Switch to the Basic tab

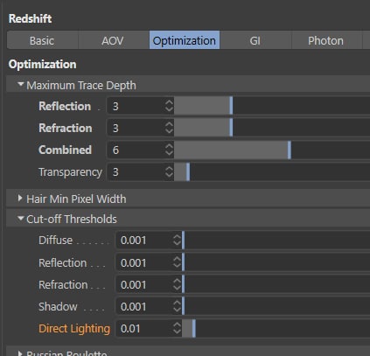coord(43,40)
